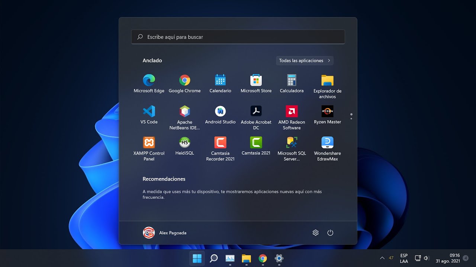Open Microsoft Store pinned app

click(x=256, y=84)
